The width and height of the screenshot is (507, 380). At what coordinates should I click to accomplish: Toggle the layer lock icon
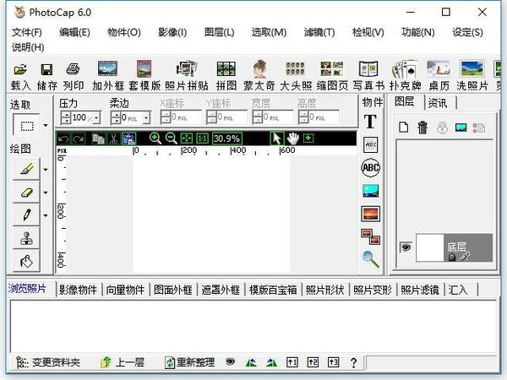coord(442,128)
